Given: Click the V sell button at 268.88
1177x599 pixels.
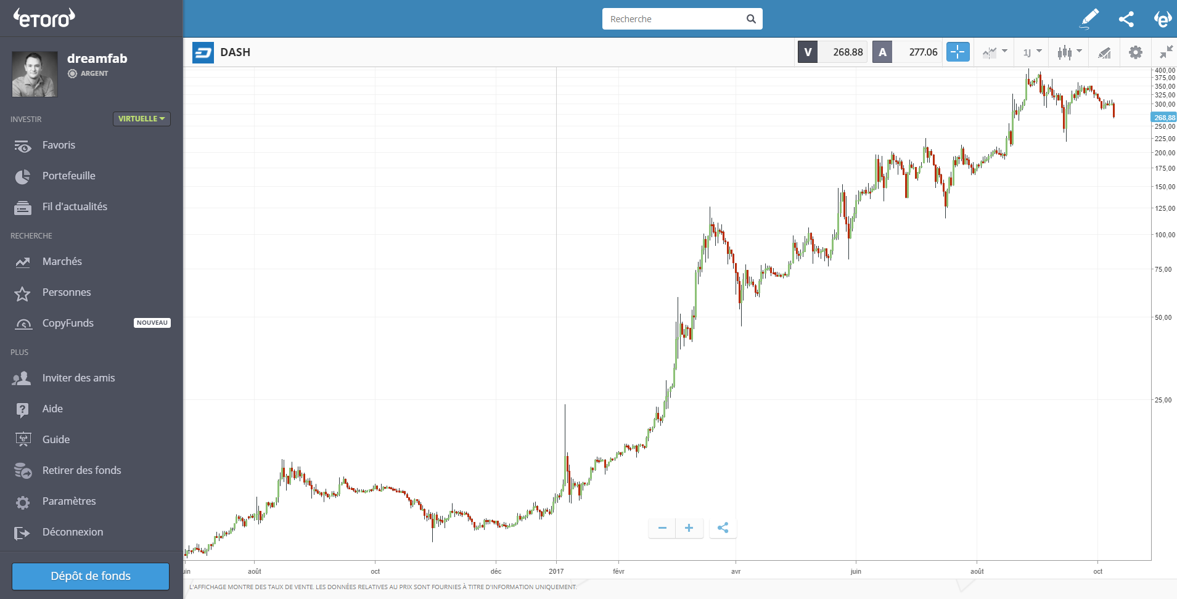Looking at the screenshot, I should coord(832,52).
